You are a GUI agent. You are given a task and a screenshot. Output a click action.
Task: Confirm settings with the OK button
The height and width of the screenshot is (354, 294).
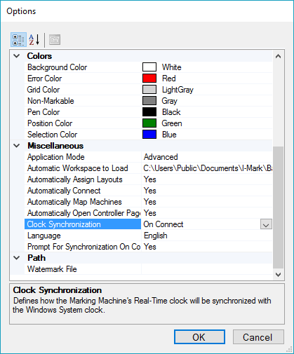coord(199,337)
